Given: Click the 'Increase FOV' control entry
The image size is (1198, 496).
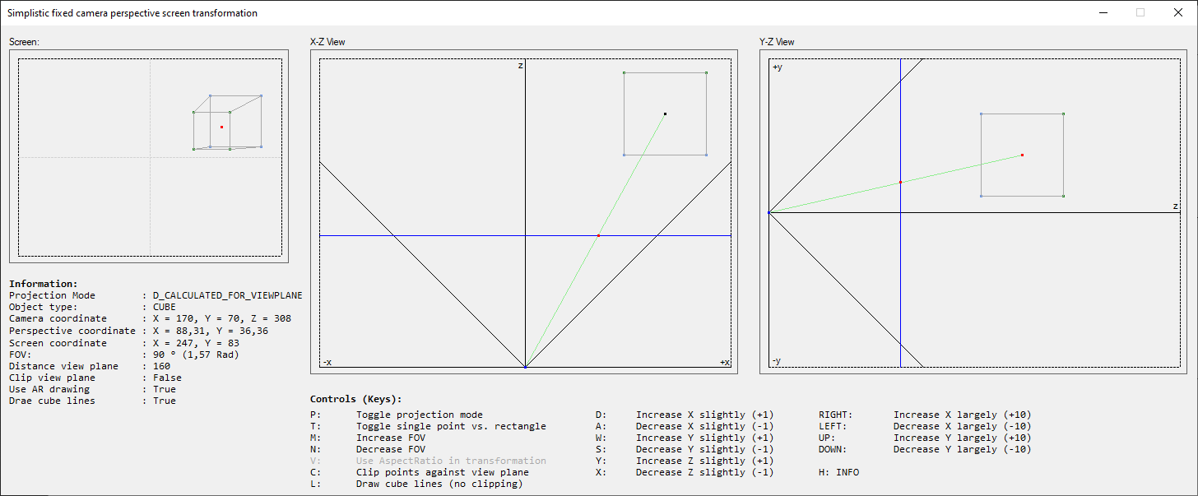Looking at the screenshot, I should pos(391,438).
